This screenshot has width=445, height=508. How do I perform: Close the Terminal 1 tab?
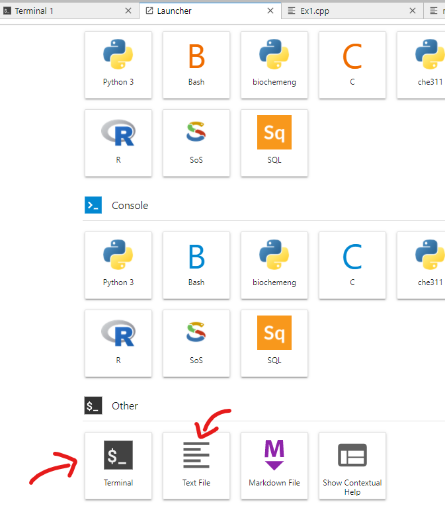pyautogui.click(x=128, y=11)
